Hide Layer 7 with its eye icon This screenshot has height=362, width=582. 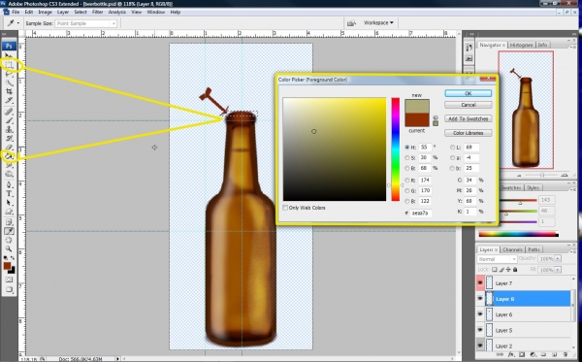tap(480, 283)
